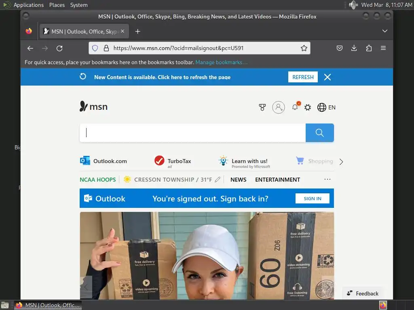The height and width of the screenshot is (310, 414).
Task: Open the Applications menu in top panel
Action: click(29, 5)
